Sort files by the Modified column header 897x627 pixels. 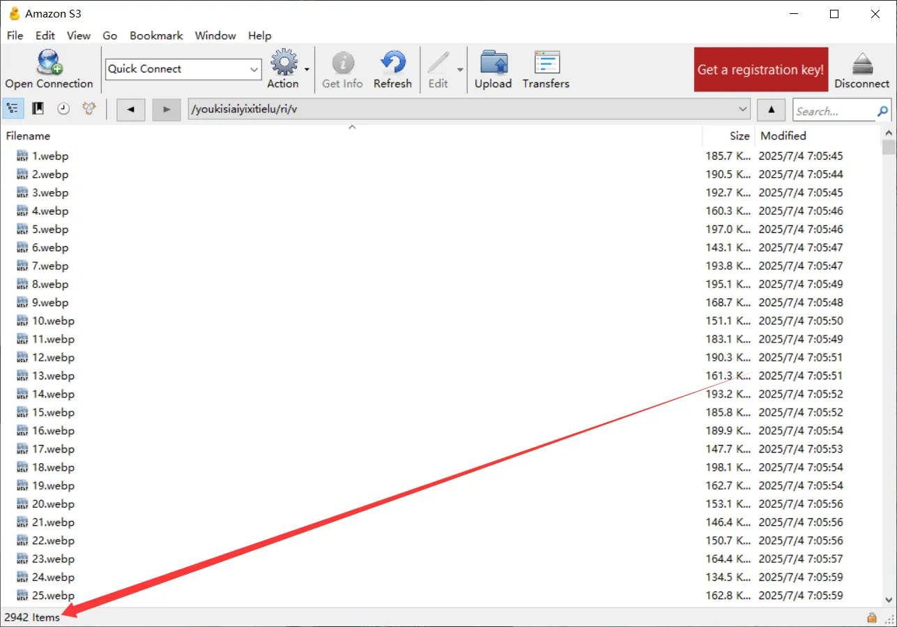783,136
